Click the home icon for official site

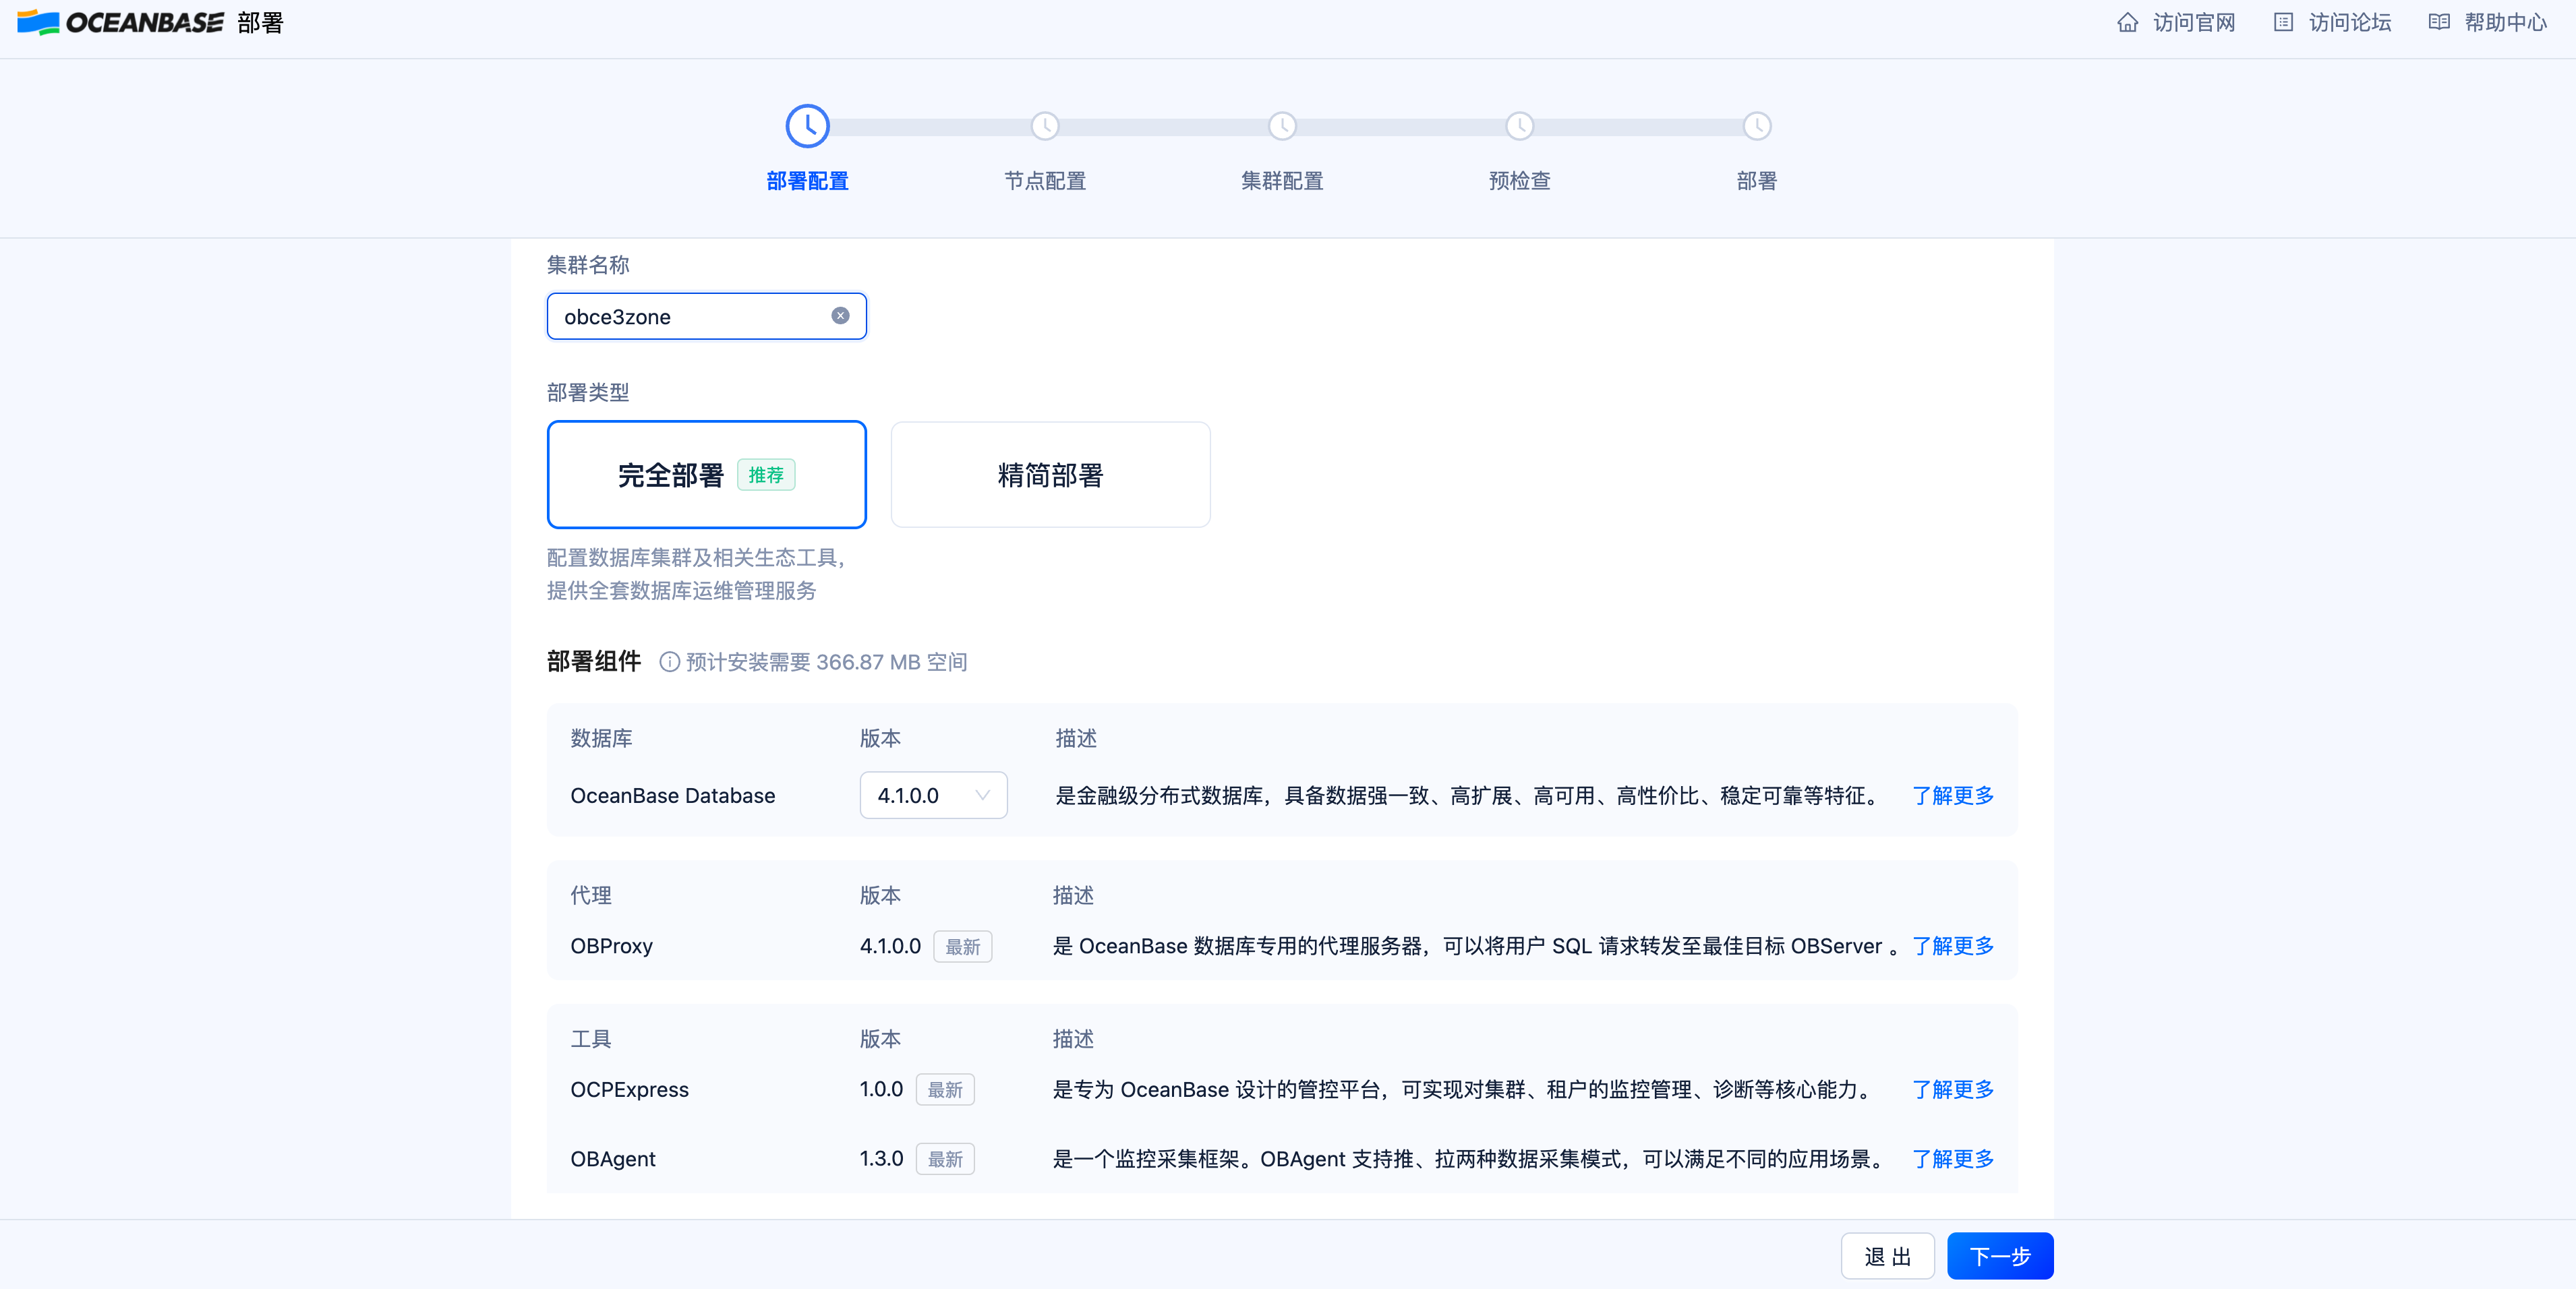[x=2127, y=22]
